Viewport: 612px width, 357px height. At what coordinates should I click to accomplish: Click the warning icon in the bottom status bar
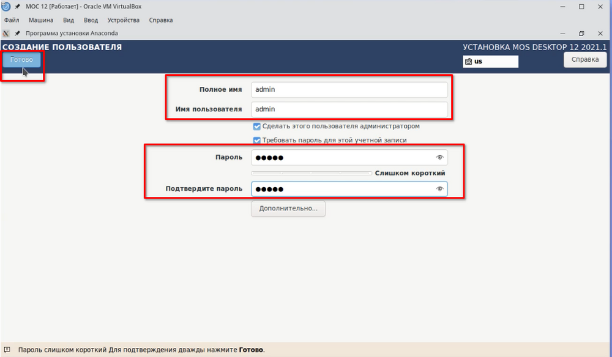7,350
